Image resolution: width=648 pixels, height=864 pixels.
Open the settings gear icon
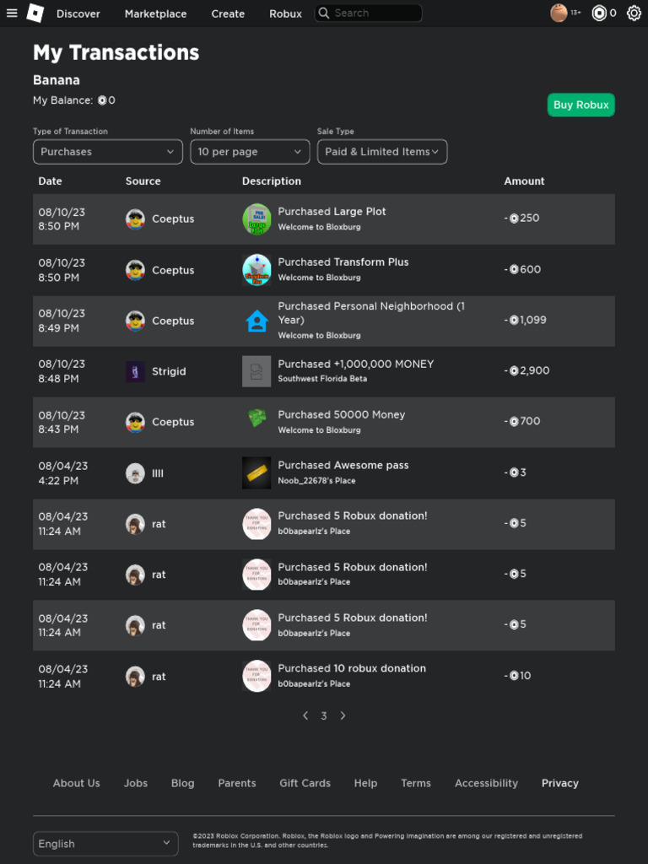click(634, 13)
